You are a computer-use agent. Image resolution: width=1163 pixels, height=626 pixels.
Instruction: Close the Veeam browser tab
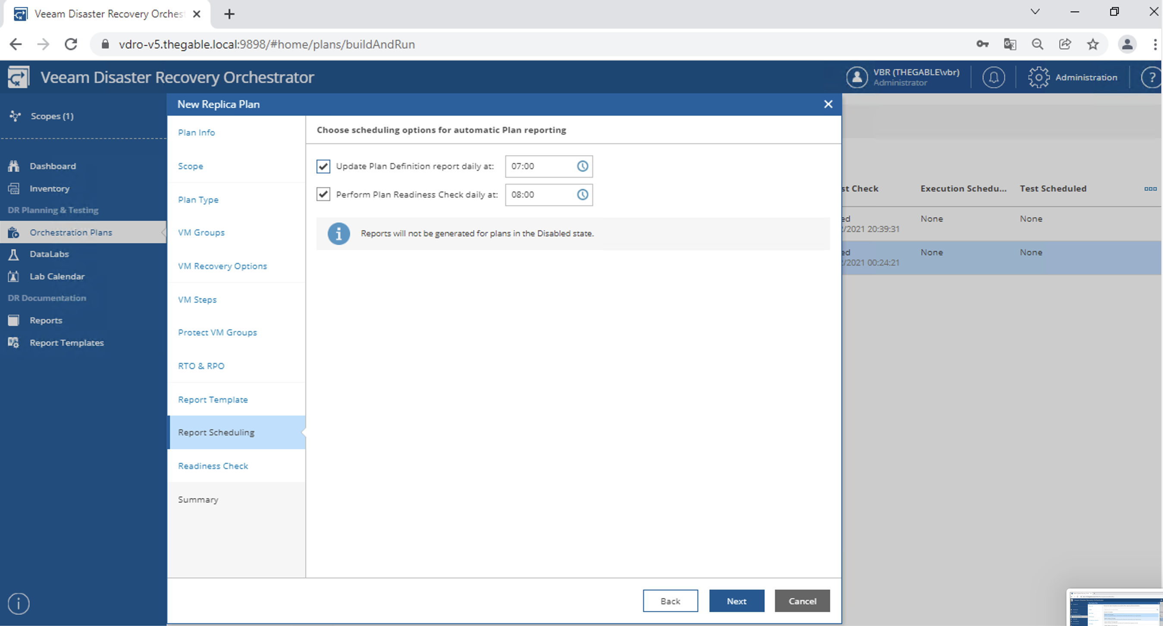tap(197, 14)
